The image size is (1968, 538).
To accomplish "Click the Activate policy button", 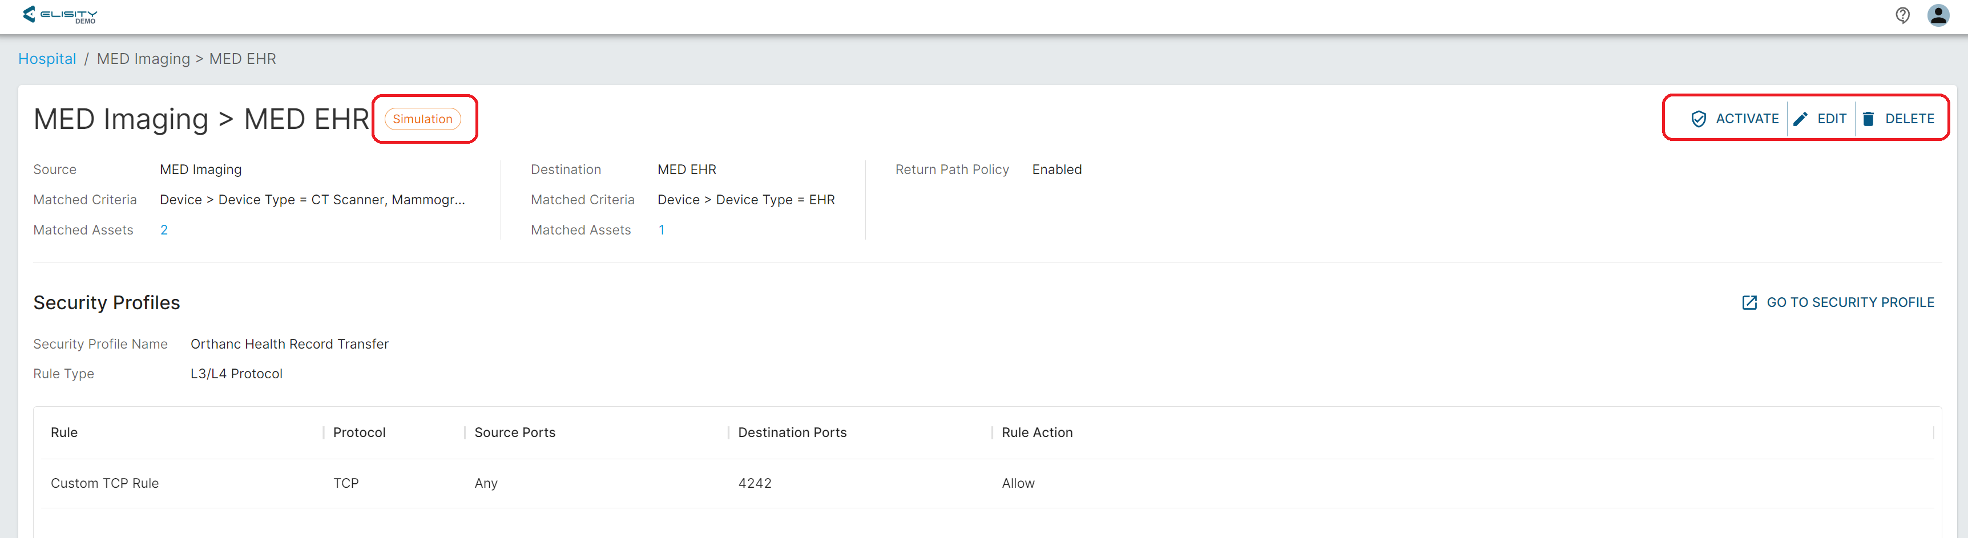I will tap(1735, 118).
